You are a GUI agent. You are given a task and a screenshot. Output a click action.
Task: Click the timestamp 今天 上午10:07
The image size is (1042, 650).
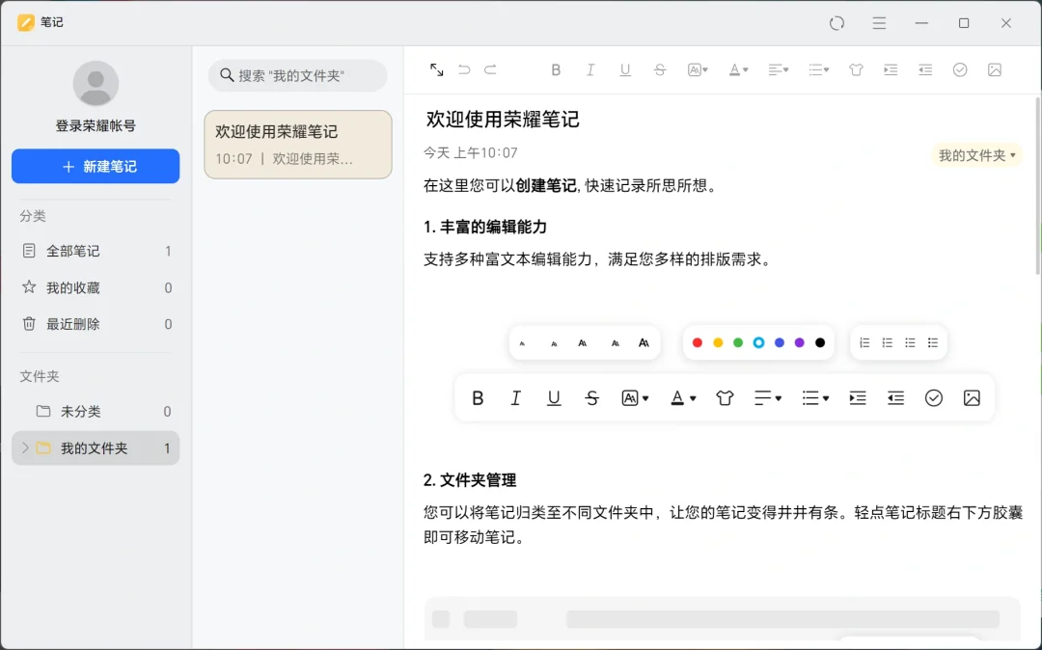point(471,152)
